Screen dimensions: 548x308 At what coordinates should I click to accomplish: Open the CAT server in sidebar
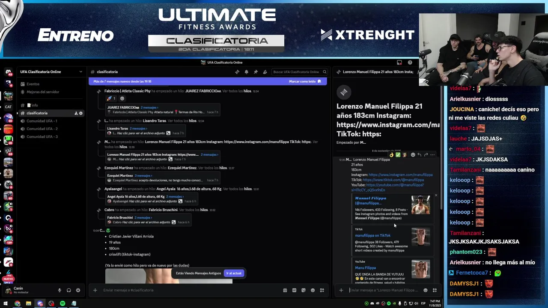tap(8, 107)
